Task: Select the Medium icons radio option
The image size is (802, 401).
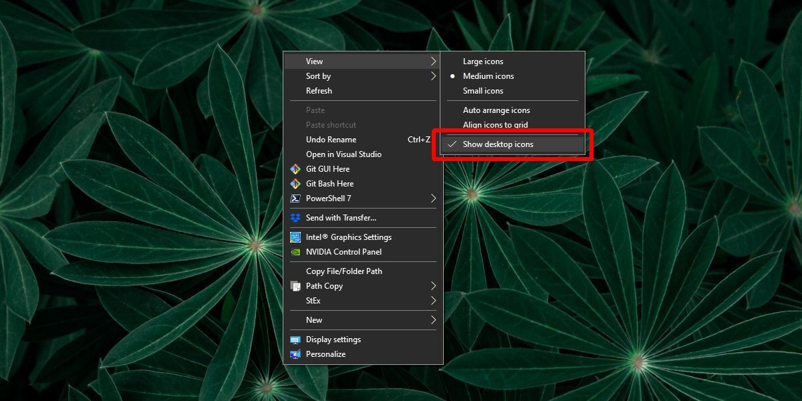Action: click(x=488, y=76)
